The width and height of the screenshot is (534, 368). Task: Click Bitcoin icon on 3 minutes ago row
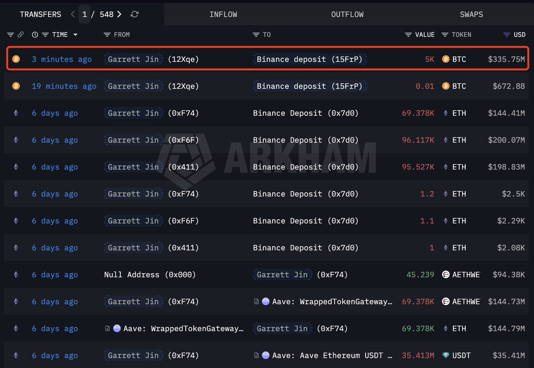tap(16, 59)
